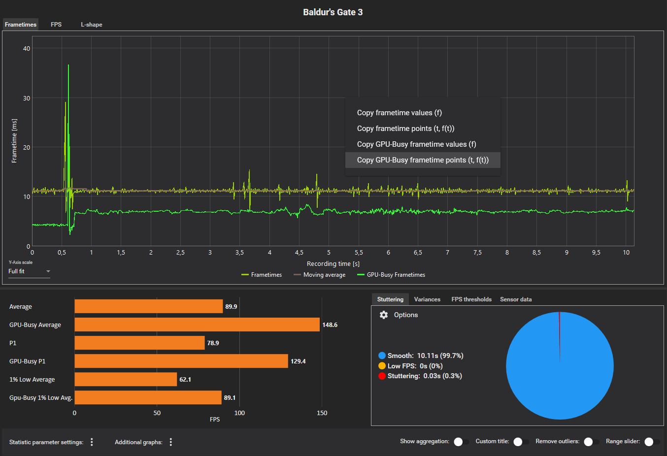Choose Copy frametime values (f)
Image resolution: width=667 pixels, height=456 pixels.
(x=423, y=113)
